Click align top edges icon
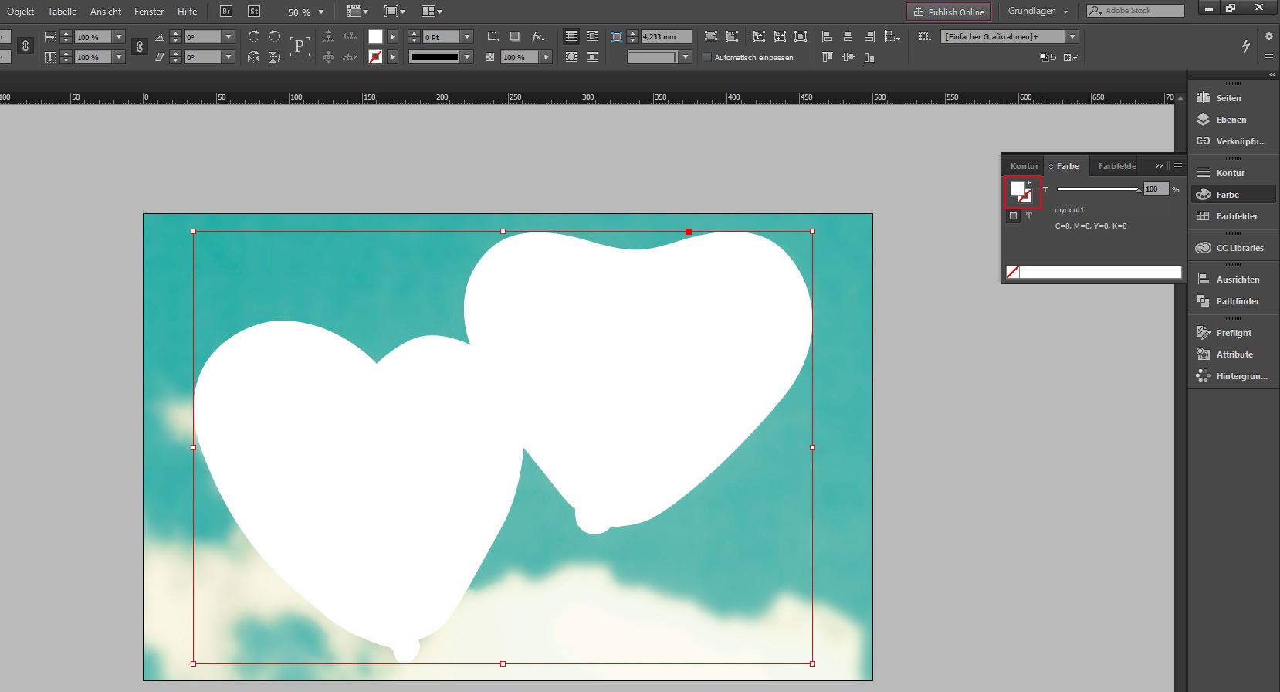The height and width of the screenshot is (692, 1280). pyautogui.click(x=827, y=57)
